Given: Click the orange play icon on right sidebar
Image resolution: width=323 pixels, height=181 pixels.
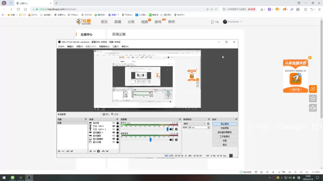Looking at the screenshot, I should (x=313, y=89).
